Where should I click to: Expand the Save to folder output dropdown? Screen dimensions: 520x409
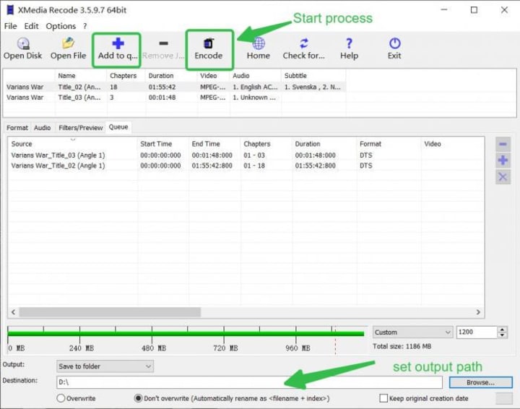[x=105, y=366]
